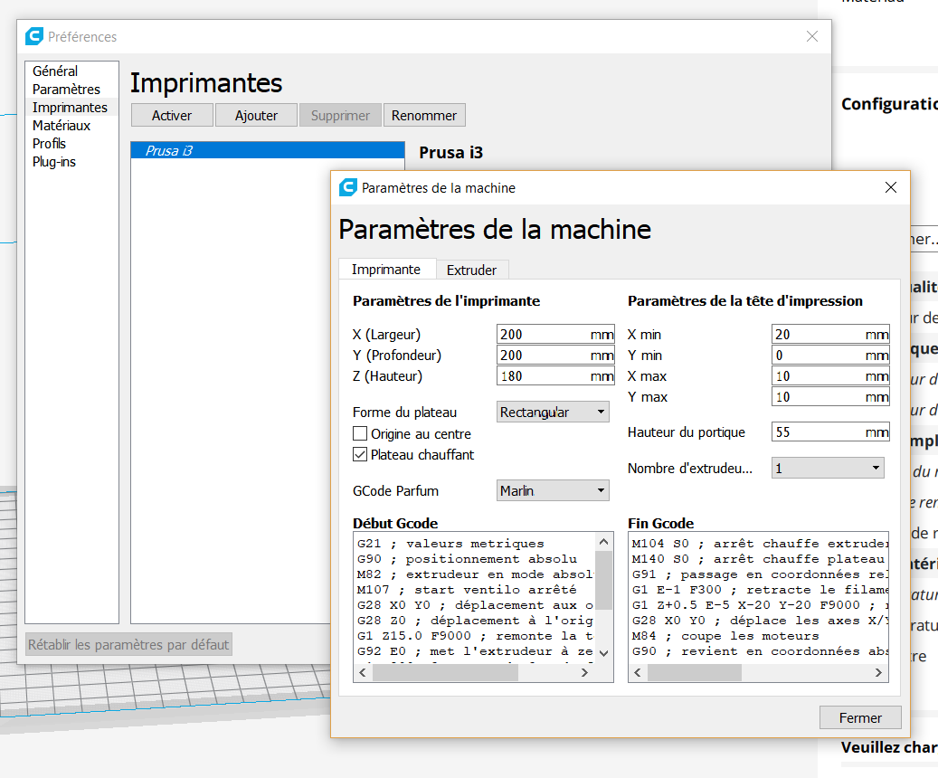The height and width of the screenshot is (778, 938).
Task: Click right scroll arrow under Début Gcode
Action: tap(584, 673)
